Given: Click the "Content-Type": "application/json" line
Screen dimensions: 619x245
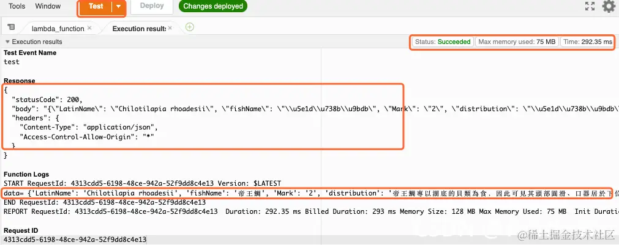Looking at the screenshot, I should (89, 127).
